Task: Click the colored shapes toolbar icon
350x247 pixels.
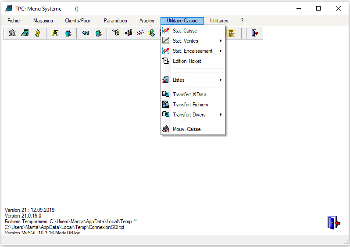Action: (151, 33)
